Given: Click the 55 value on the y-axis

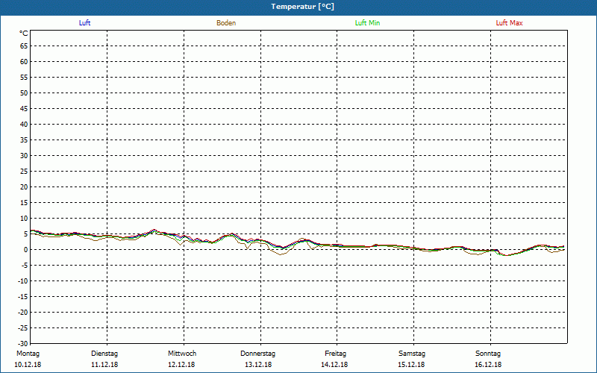Looking at the screenshot, I should tap(24, 78).
